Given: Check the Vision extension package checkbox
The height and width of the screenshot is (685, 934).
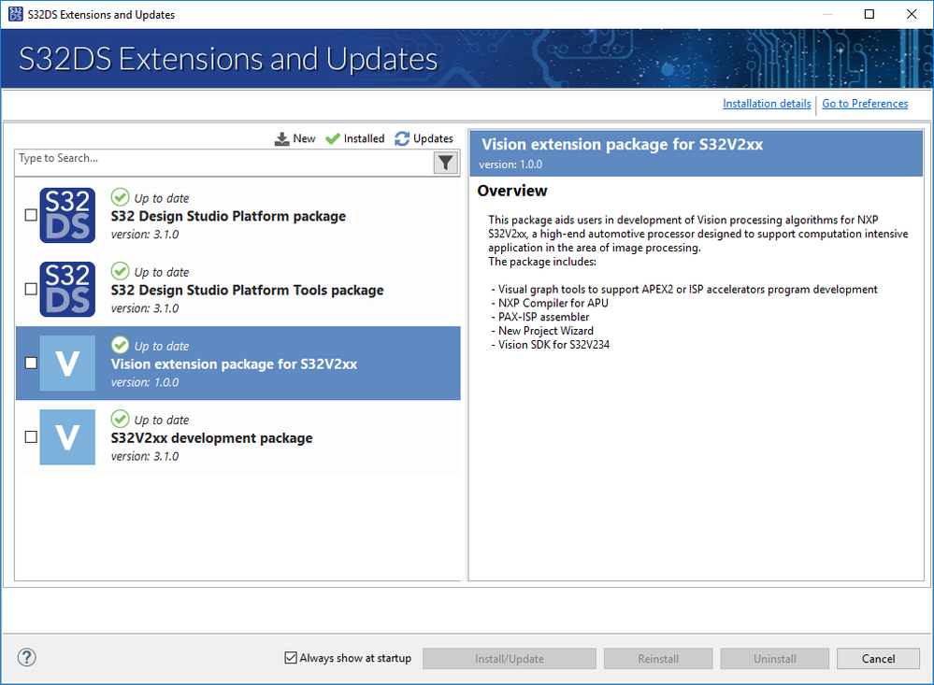Looking at the screenshot, I should click(x=31, y=364).
